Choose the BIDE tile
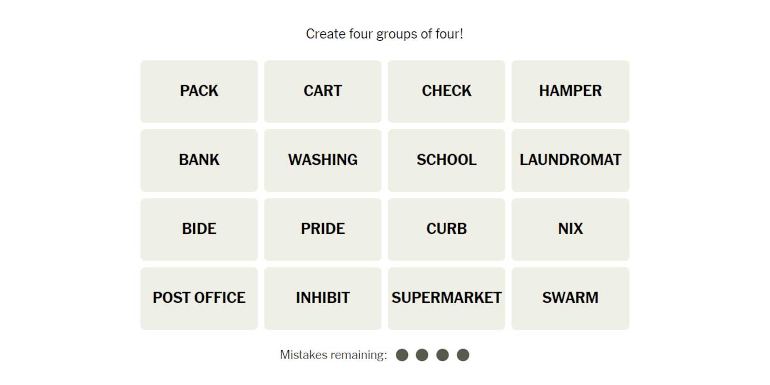Screen dimensions: 770x385 199,229
